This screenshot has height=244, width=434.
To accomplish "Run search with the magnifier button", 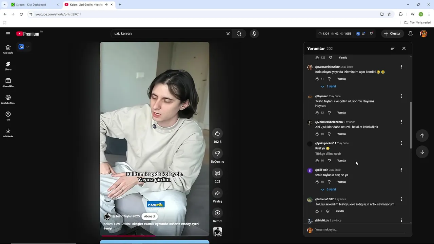I will coord(239,34).
